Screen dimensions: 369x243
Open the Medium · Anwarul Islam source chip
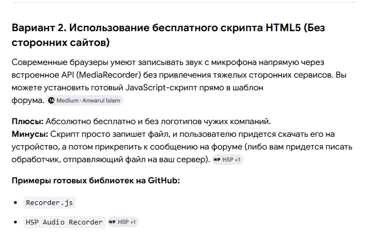click(85, 100)
